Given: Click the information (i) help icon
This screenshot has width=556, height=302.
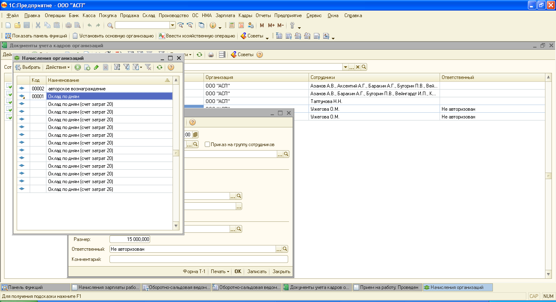Looking at the screenshot, I should (213, 25).
